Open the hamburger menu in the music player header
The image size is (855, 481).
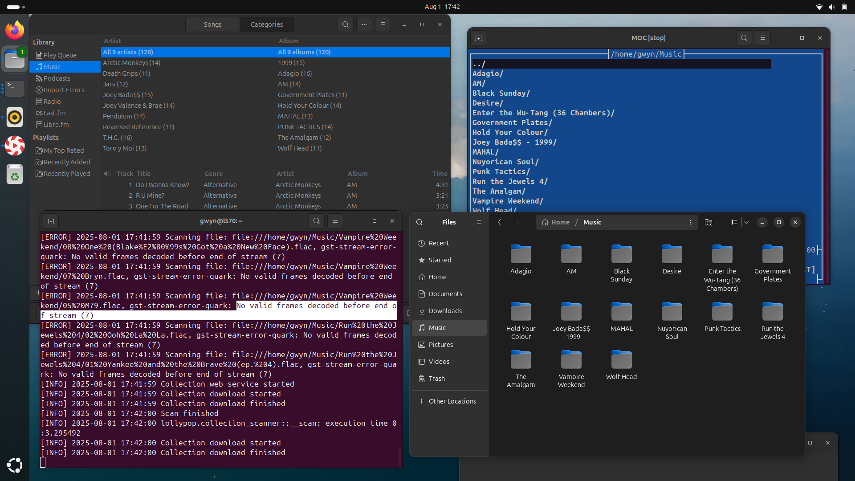pos(383,24)
